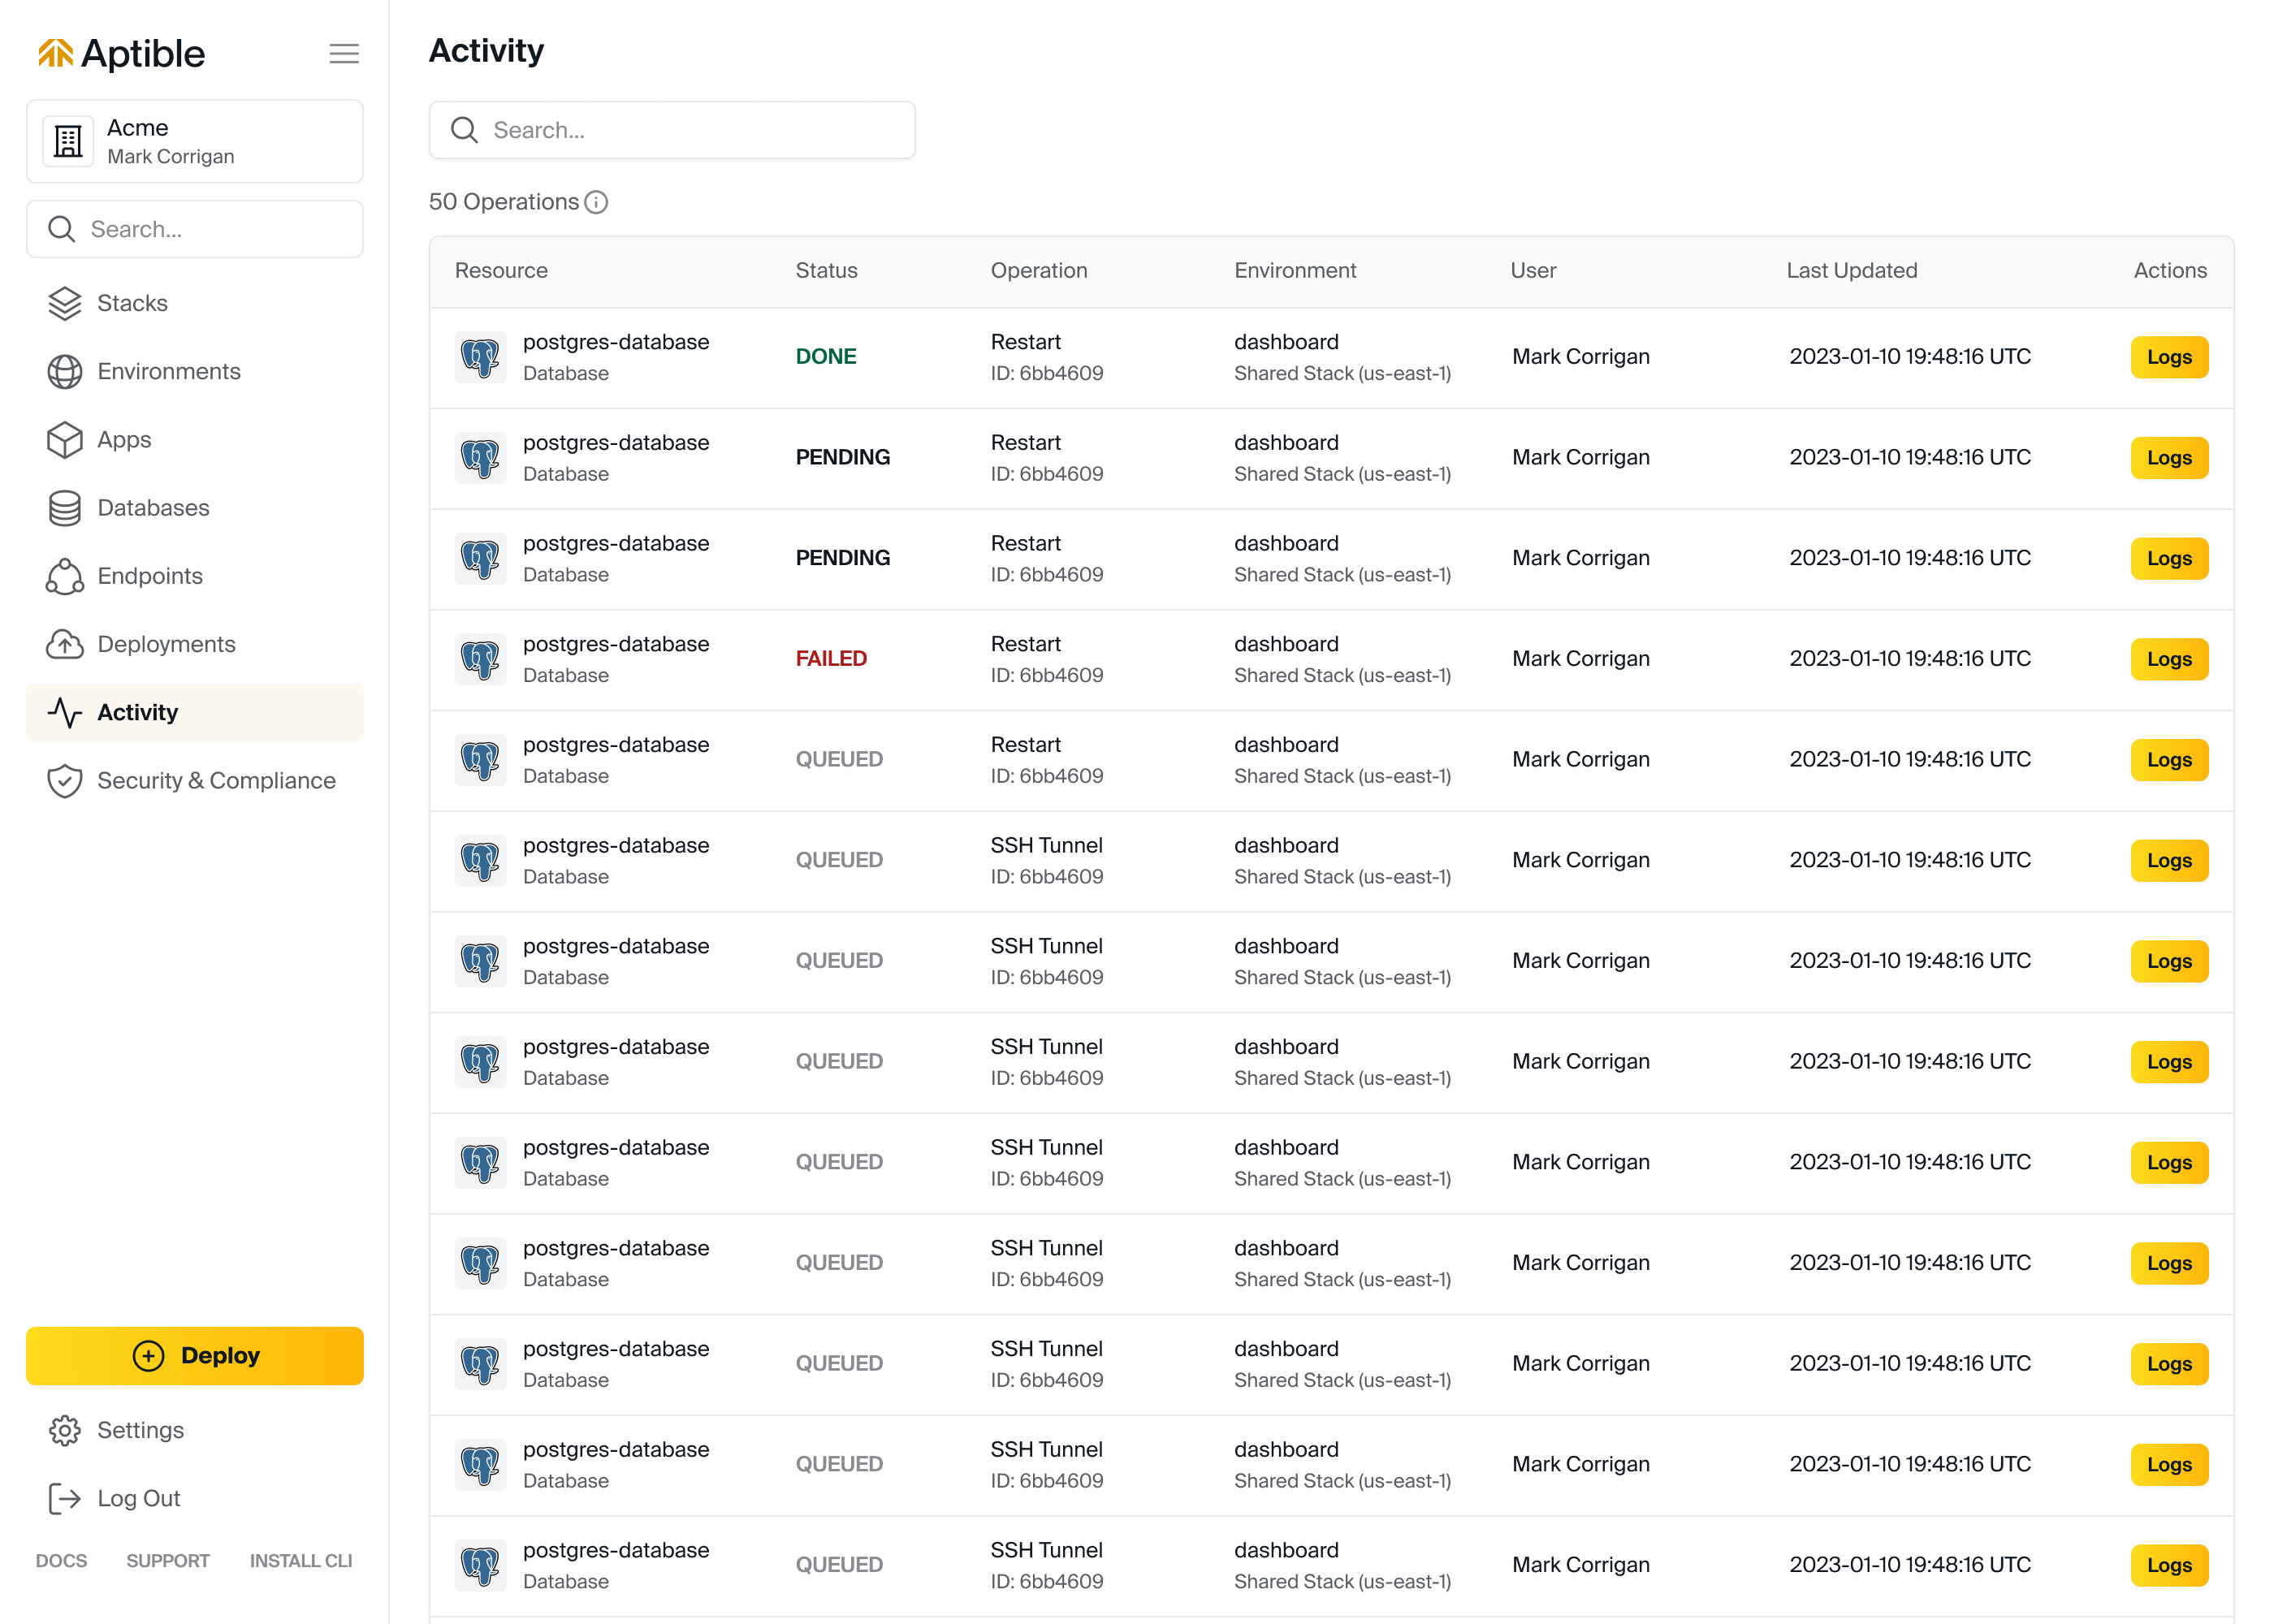Open the DOCS menu link at the bottom
Viewport: 2274px width, 1624px height.
click(61, 1561)
